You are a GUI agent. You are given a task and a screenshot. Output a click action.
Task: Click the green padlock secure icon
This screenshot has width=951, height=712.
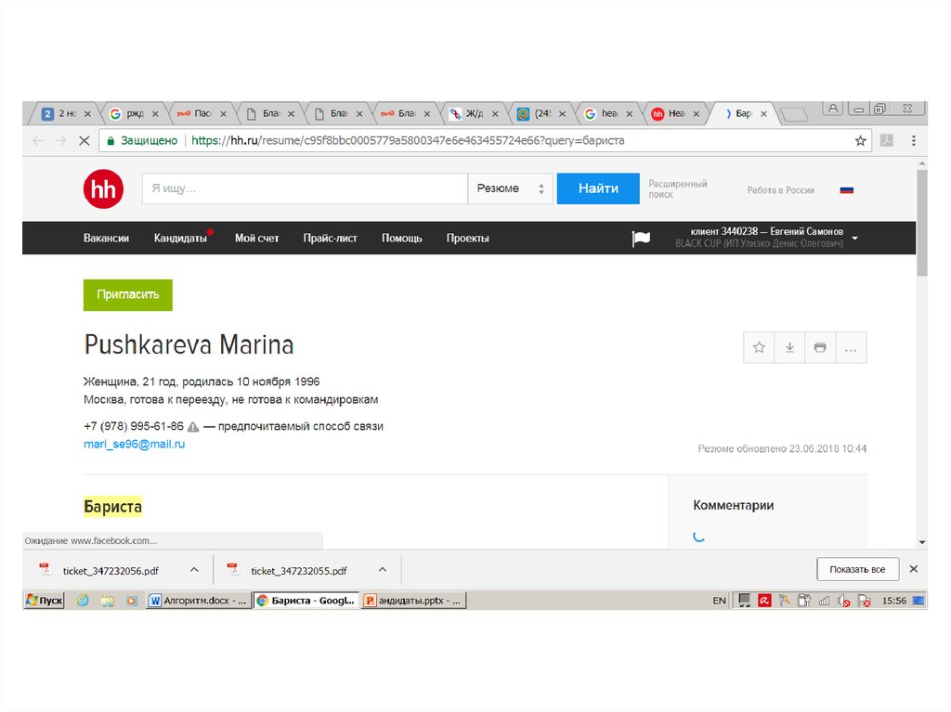click(111, 141)
